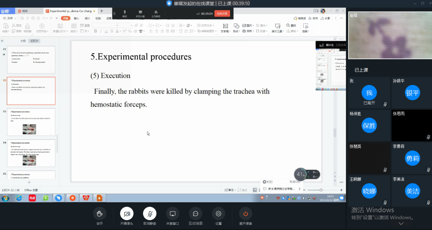Expand the shapes (形状) dropdown
Viewport: 432px width, 230px height.
coord(236,31)
